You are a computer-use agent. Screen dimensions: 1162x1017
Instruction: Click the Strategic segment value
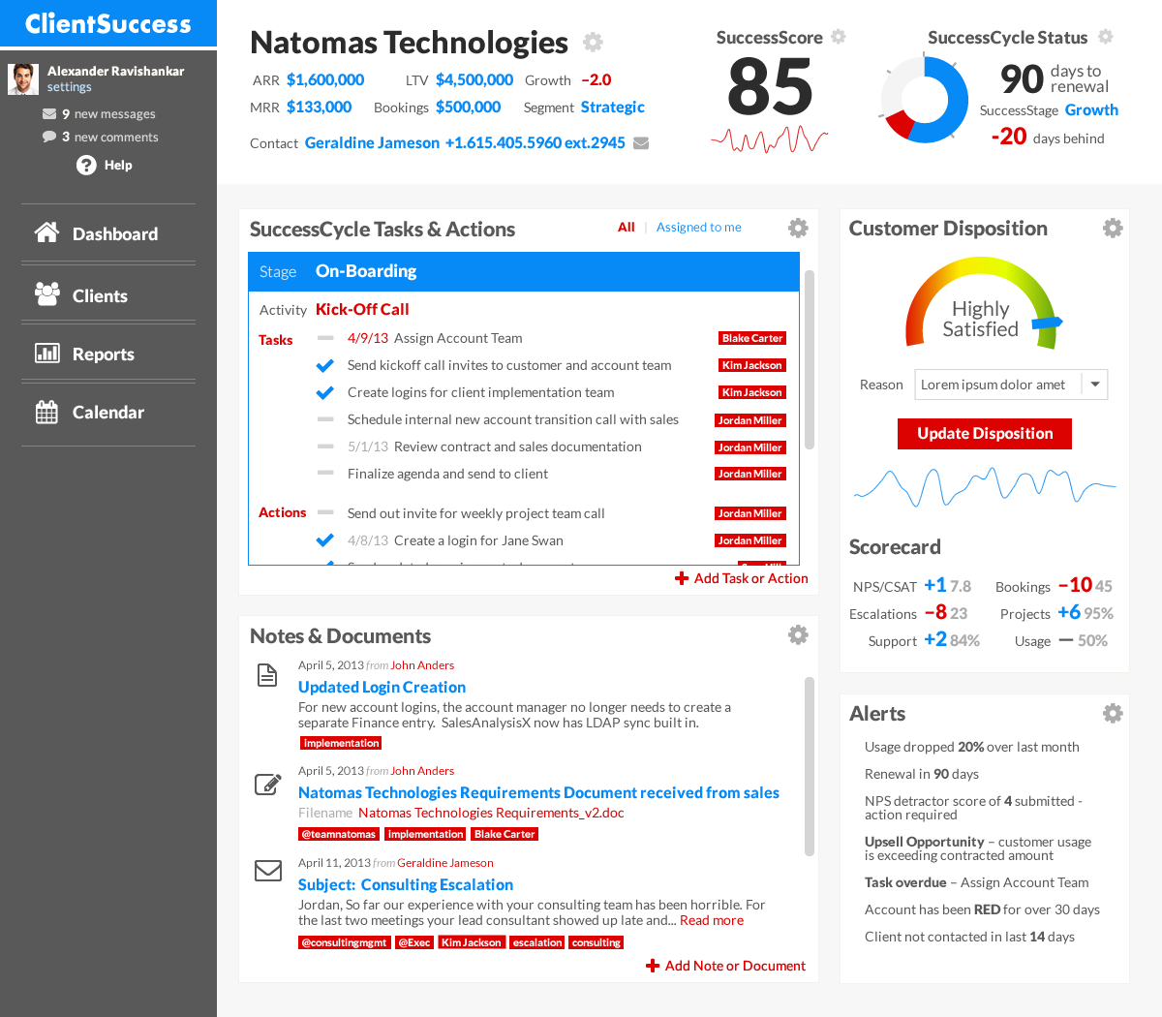(x=613, y=107)
